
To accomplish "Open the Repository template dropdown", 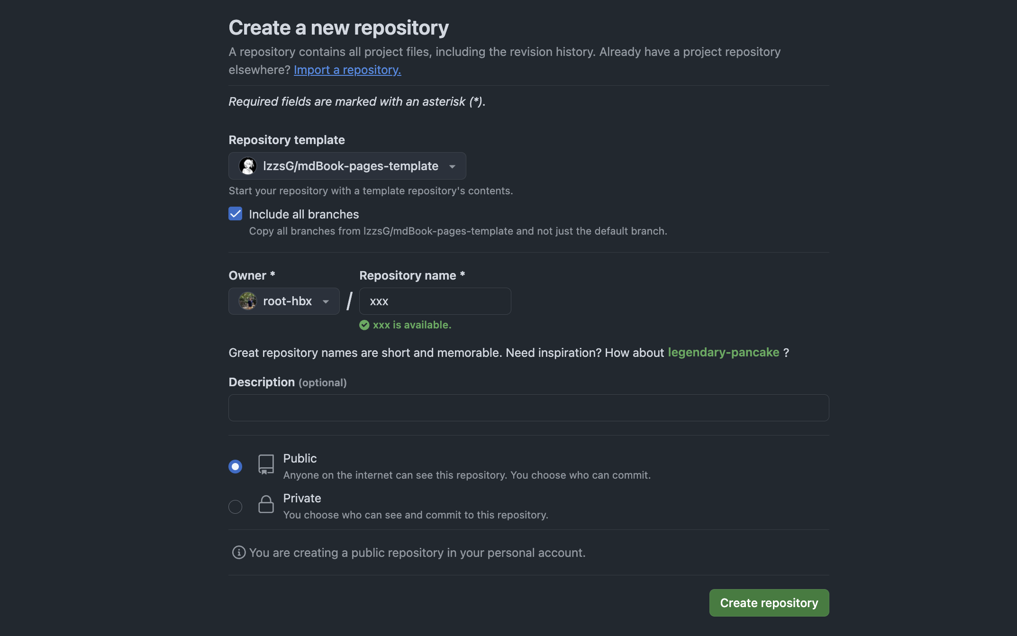I will click(347, 166).
